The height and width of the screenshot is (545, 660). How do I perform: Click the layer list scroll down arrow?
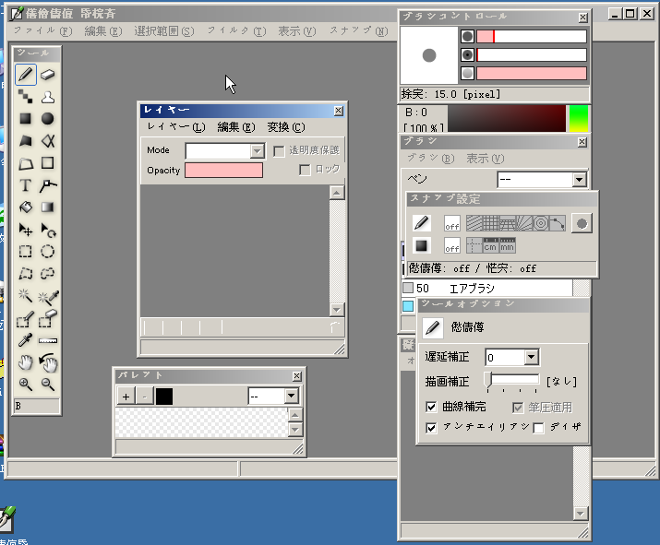coord(337,310)
